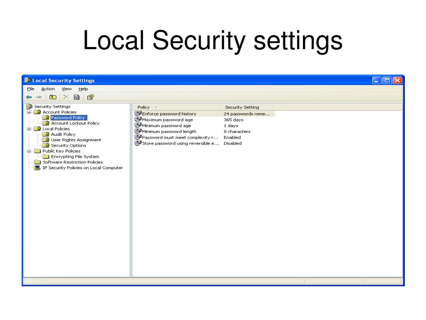Click the 'Enabled' setting value
This screenshot has height=320, width=426.
point(232,137)
